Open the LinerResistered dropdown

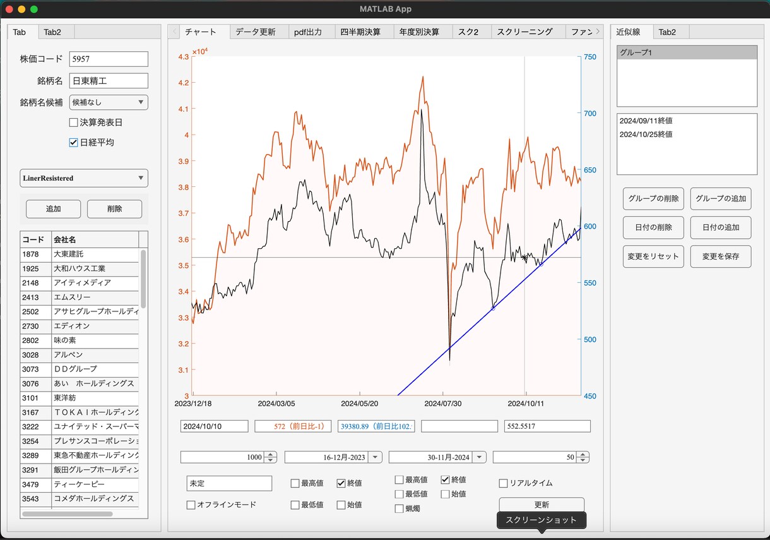pyautogui.click(x=84, y=178)
